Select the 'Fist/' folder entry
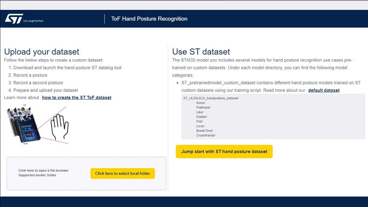 pos(199,122)
